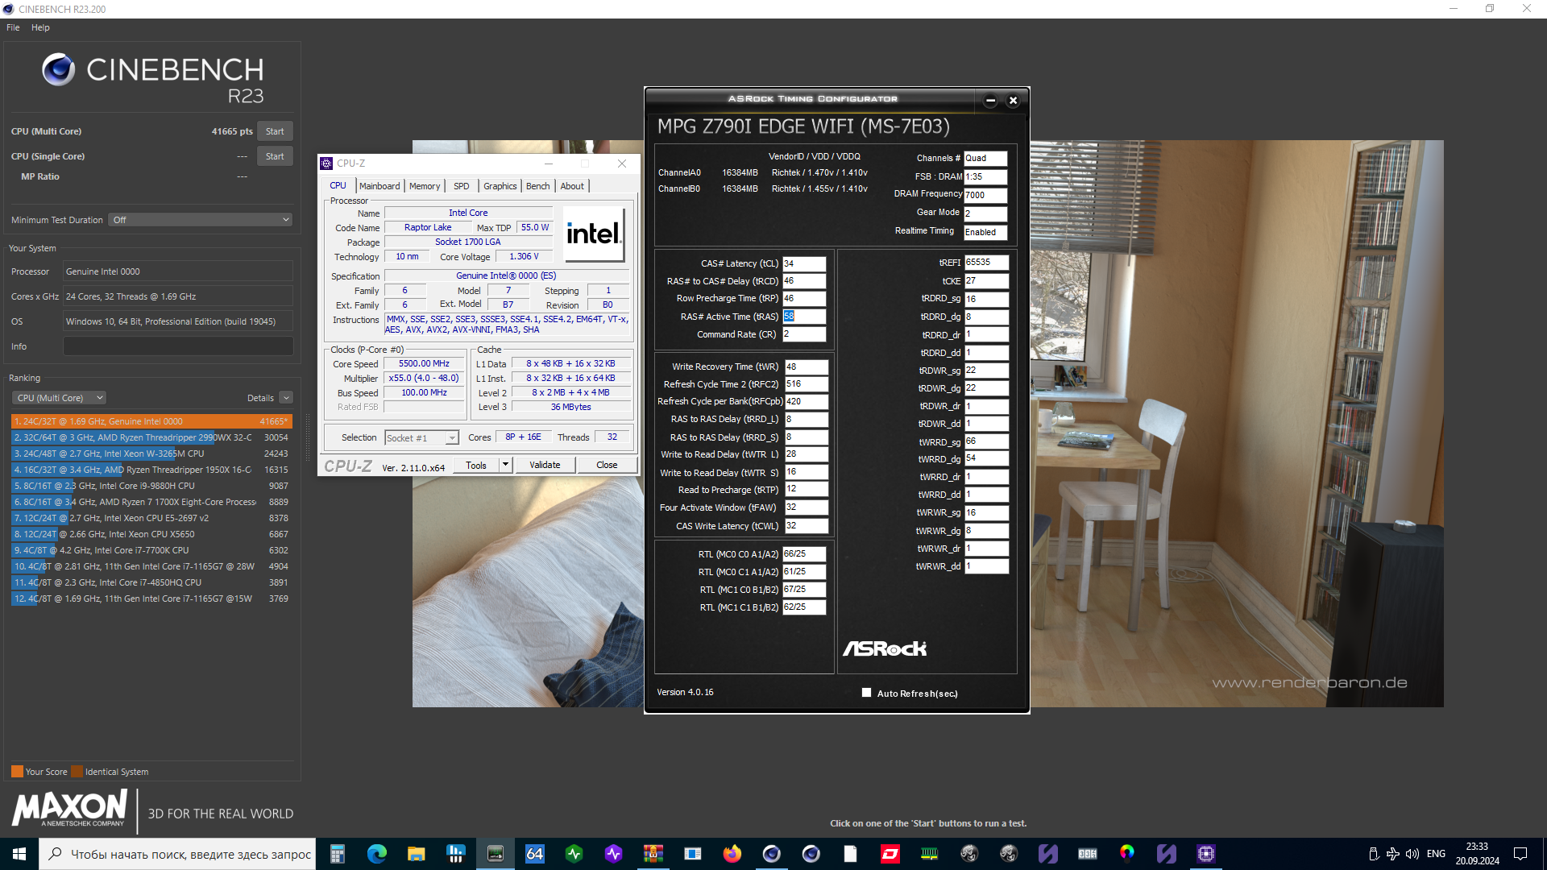Click speaker volume tray icon
This screenshot has width=1547, height=870.
pyautogui.click(x=1412, y=854)
